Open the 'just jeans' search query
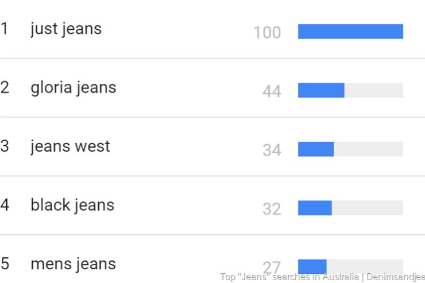425x283 pixels. [x=66, y=29]
